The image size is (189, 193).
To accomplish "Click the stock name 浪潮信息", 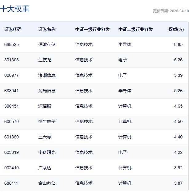I will tap(47, 75).
